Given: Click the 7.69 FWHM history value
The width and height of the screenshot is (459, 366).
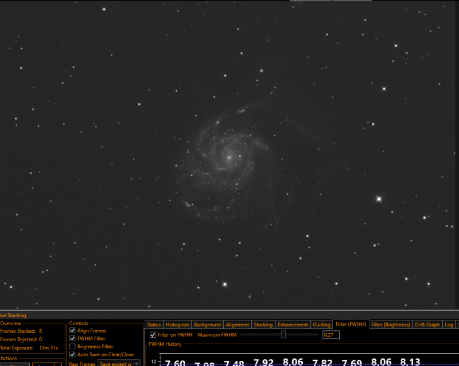Looking at the screenshot, I should [x=352, y=363].
